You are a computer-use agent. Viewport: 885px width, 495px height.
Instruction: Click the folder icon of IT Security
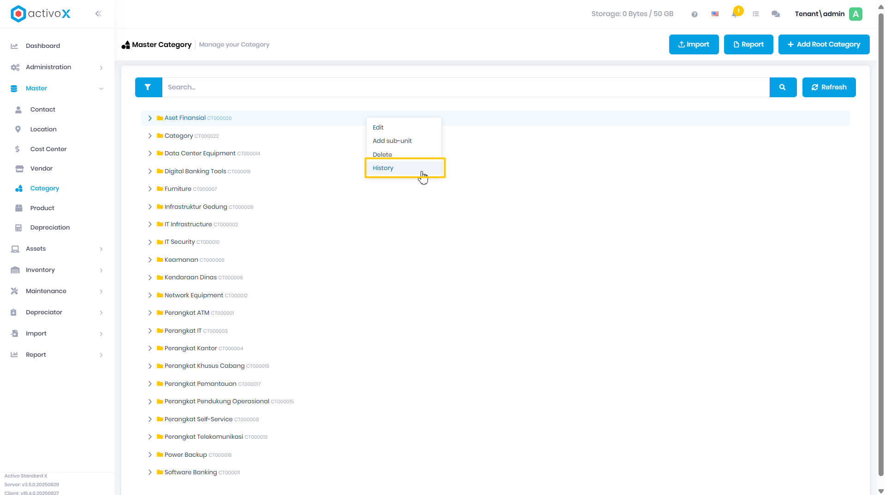(x=160, y=242)
